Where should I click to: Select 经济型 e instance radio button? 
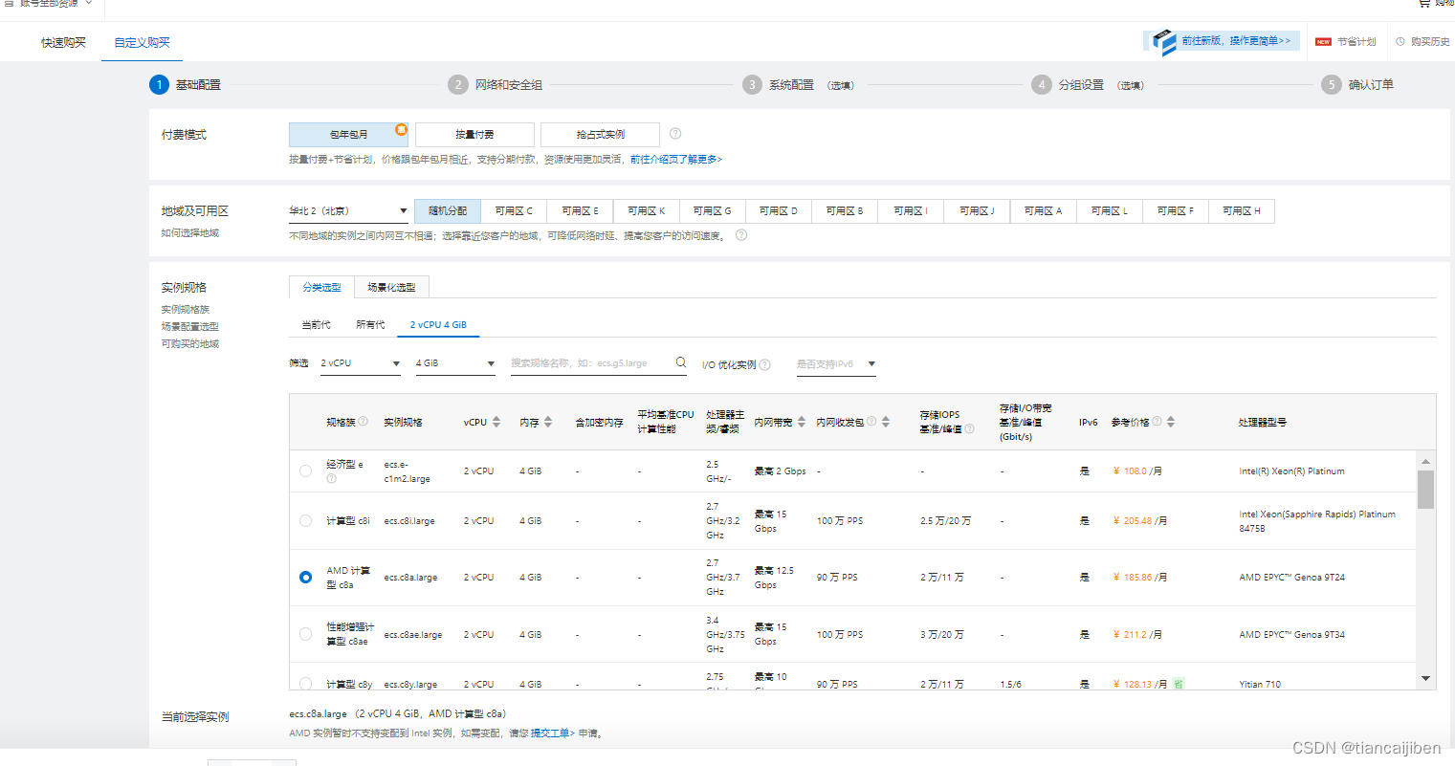tap(305, 471)
